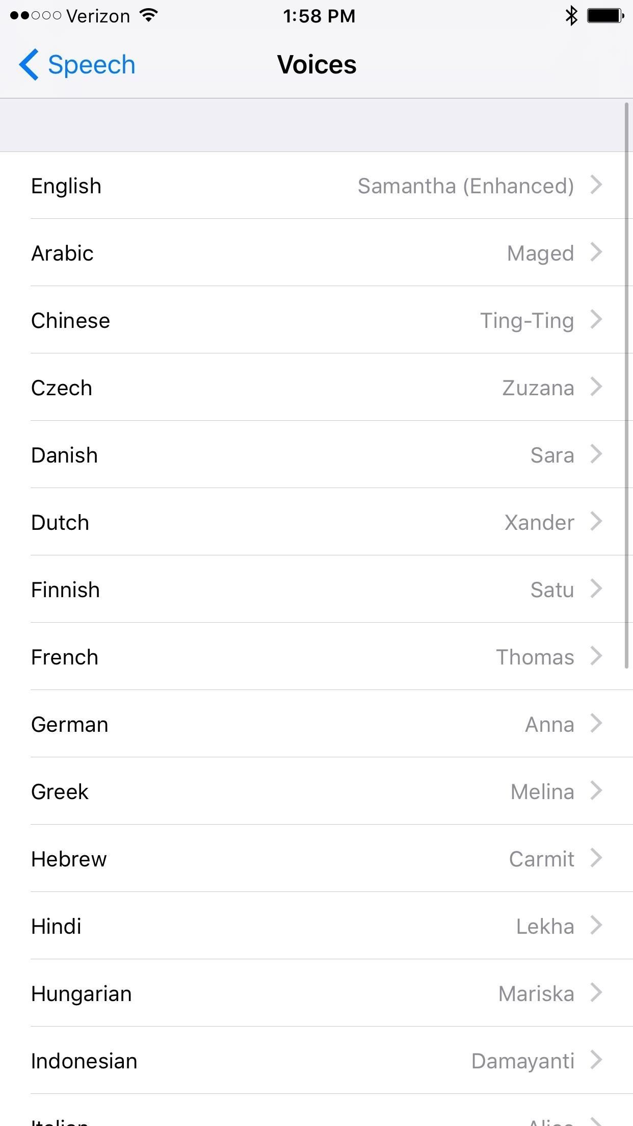
Task: Open the Finnish voice list
Action: 316,590
